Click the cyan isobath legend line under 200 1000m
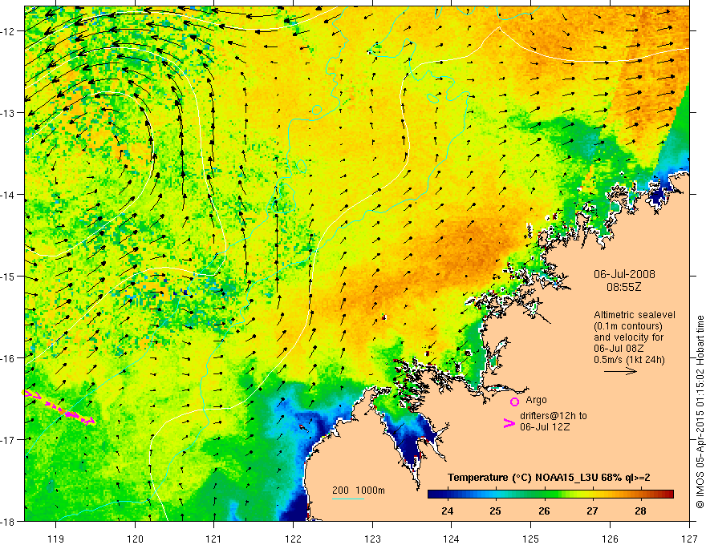The width and height of the screenshot is (706, 545). point(347,499)
